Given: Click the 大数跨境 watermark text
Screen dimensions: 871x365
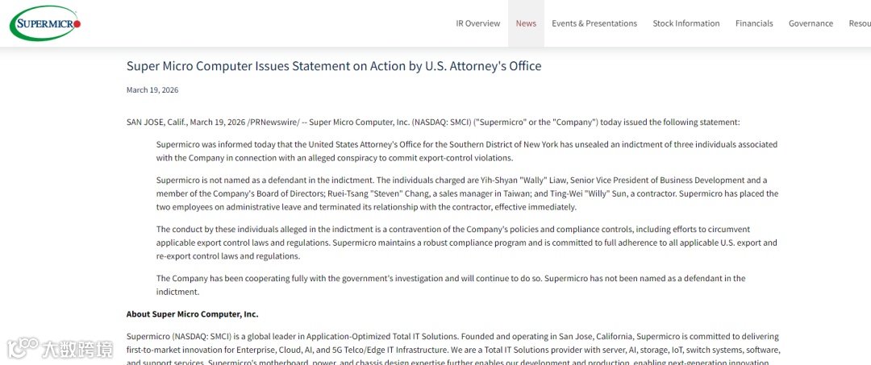Looking at the screenshot, I should (x=77, y=350).
